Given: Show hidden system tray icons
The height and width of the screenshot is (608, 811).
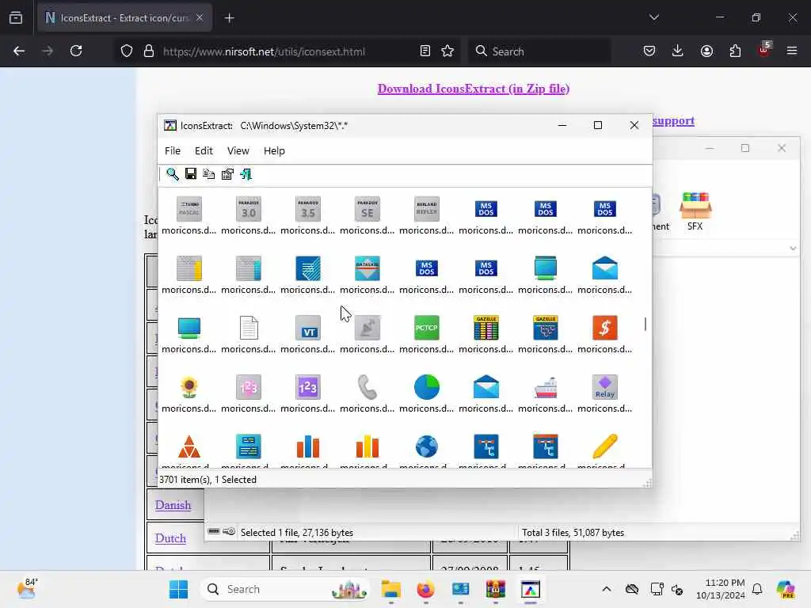Looking at the screenshot, I should (x=607, y=589).
